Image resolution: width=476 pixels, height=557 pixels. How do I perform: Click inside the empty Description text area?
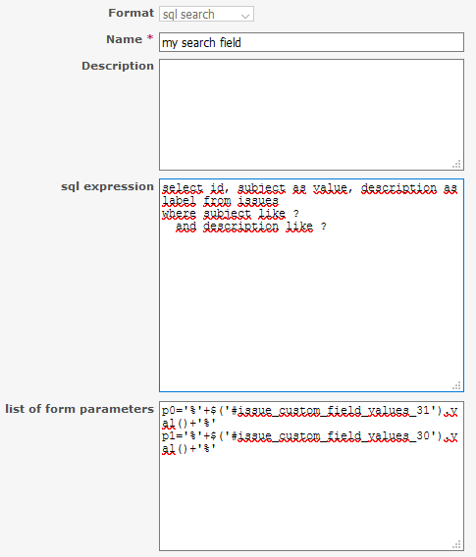point(311,115)
